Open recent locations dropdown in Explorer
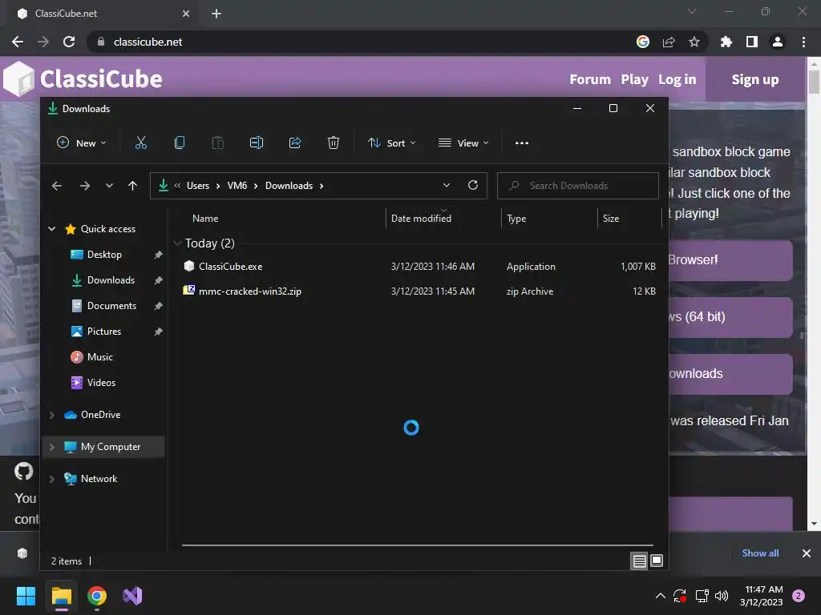This screenshot has height=615, width=821. (x=109, y=186)
